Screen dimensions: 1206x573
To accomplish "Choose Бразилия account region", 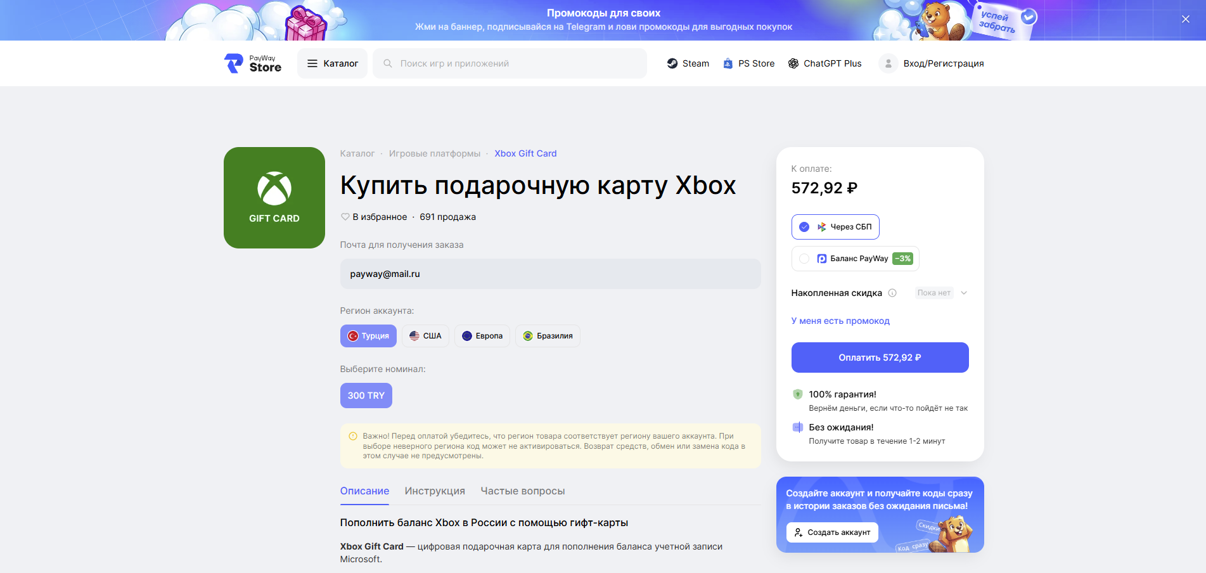I will click(548, 336).
